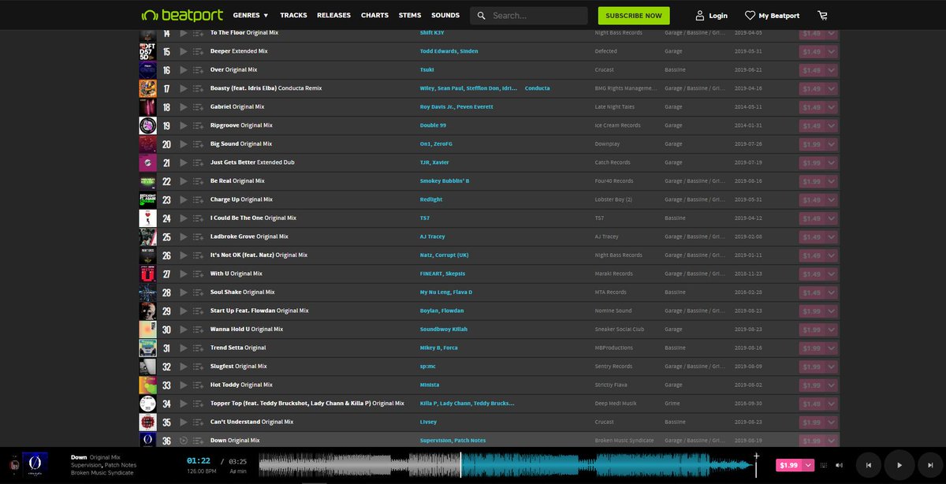Open the player queue list icon
Viewport: 946px width, 484px height.
[x=825, y=465]
